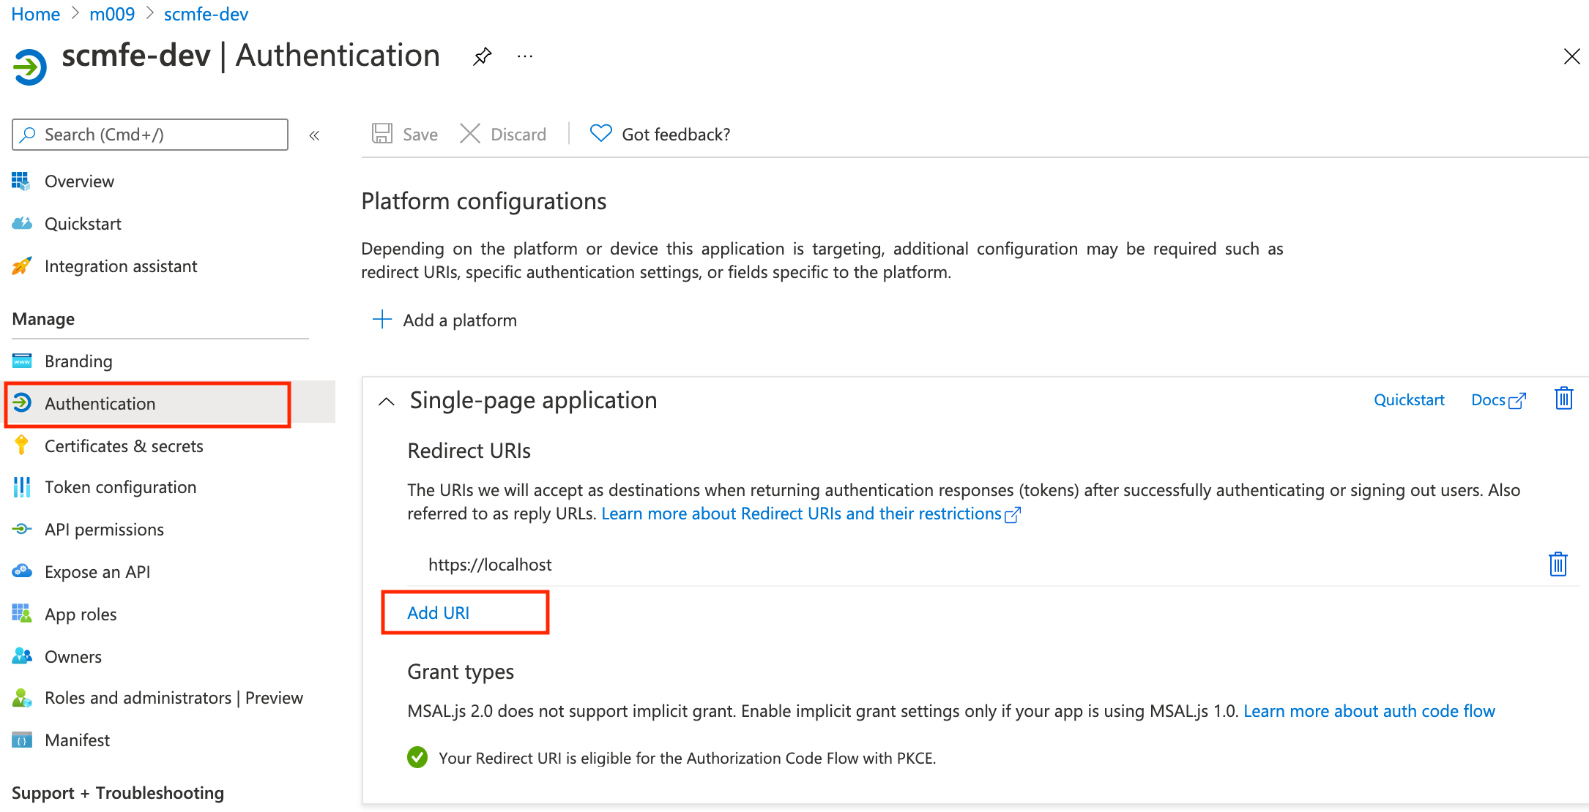Open Branding settings
Image resolution: width=1589 pixels, height=812 pixels.
pyautogui.click(x=78, y=361)
